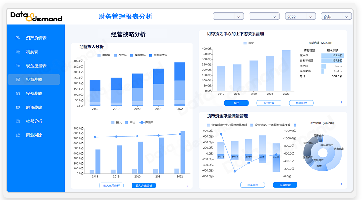Click the 利润表 sidebar icon
This screenshot has width=362, height=200.
tap(18, 52)
